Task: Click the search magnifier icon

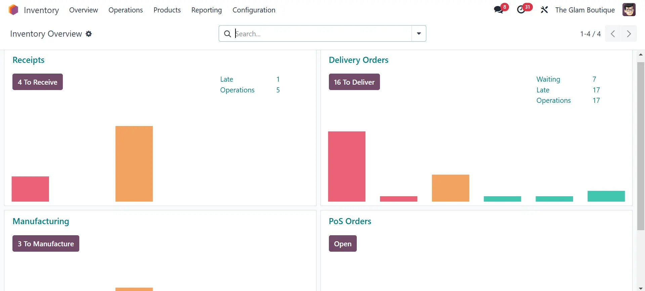Action: tap(227, 34)
